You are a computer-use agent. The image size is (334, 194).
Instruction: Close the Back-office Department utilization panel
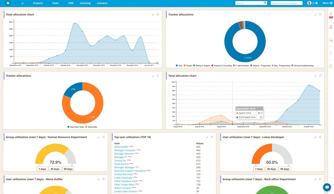tap(320, 179)
